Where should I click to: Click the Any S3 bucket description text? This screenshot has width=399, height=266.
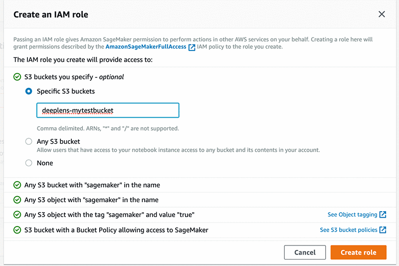tap(178, 150)
